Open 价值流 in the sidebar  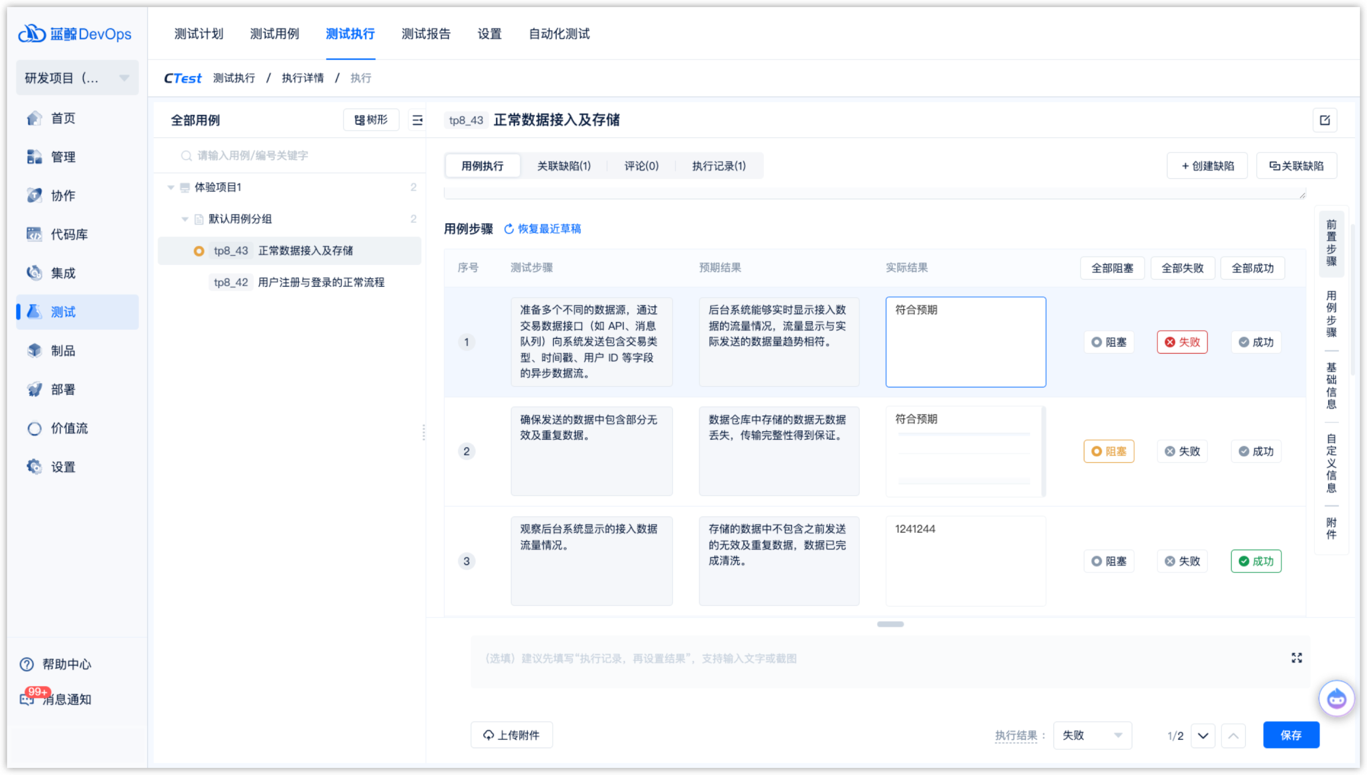coord(69,428)
